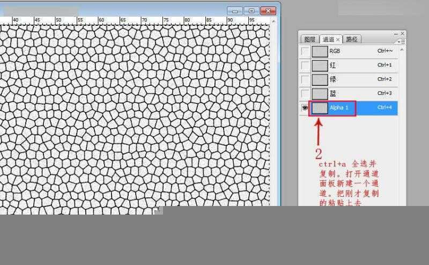Viewport: 429px width, 265px height.
Task: Click the 绿 channel thumbnail
Action: click(x=320, y=80)
